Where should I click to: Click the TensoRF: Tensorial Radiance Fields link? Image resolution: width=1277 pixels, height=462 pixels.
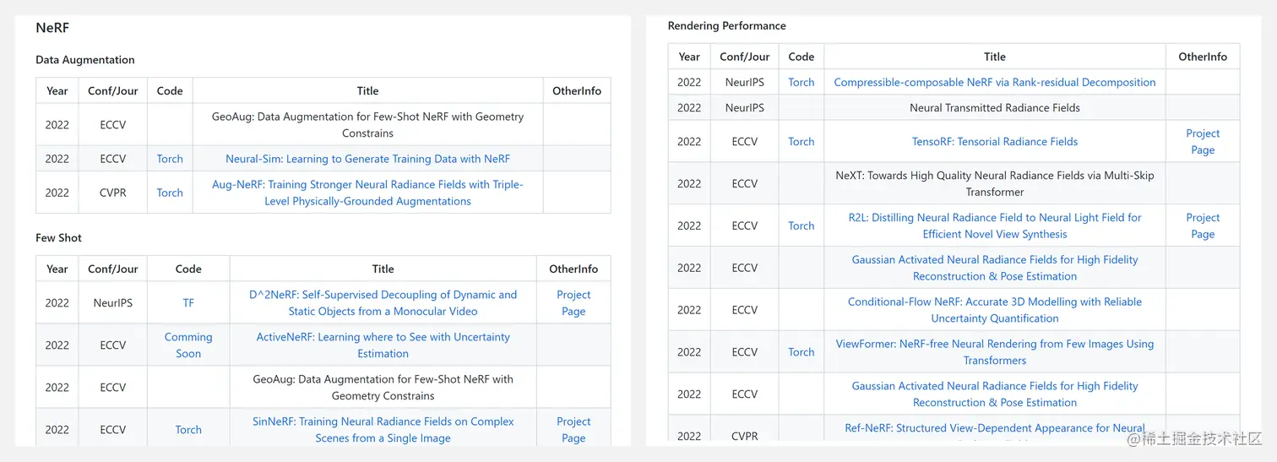tap(994, 142)
